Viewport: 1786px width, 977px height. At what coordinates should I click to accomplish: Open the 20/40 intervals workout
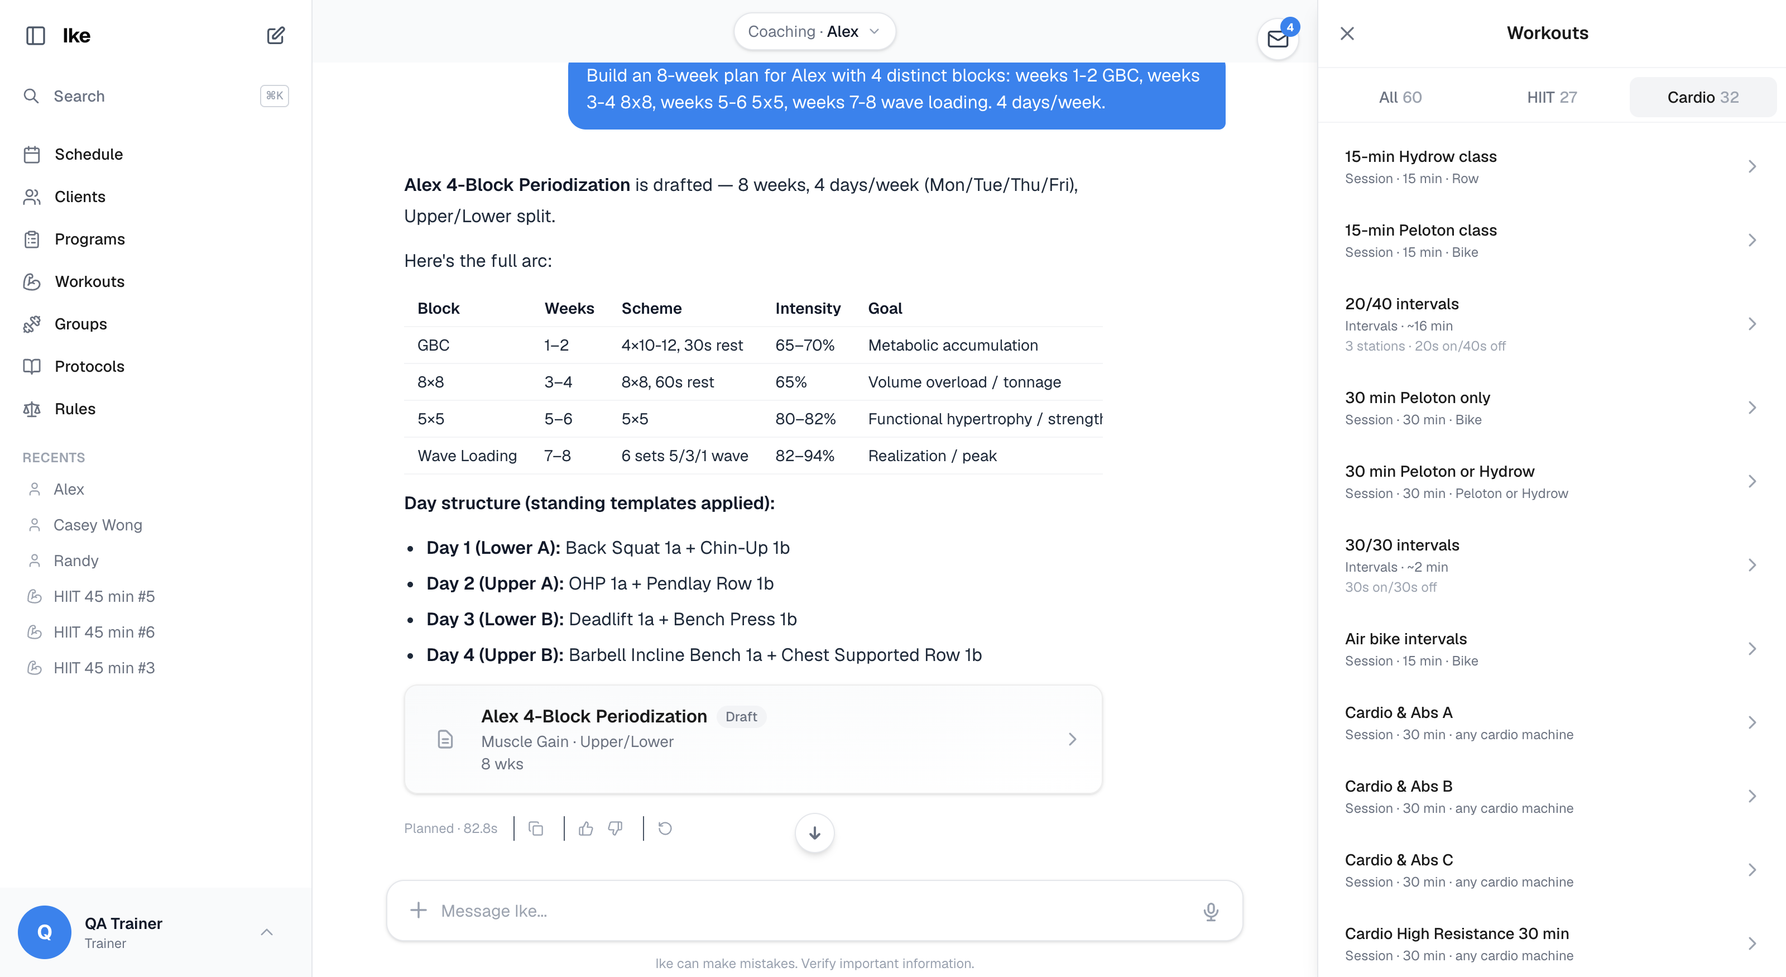coord(1552,324)
